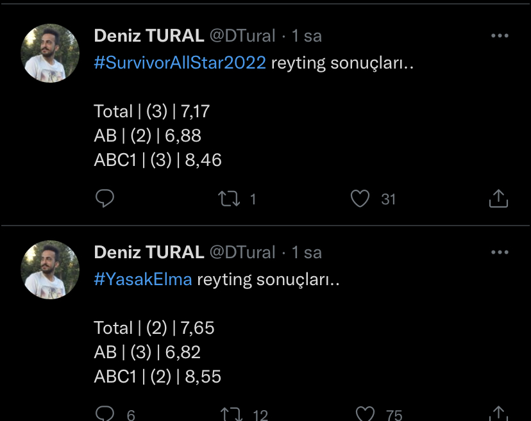Like the YasakElma ratings tweet
The width and height of the screenshot is (531, 421).
click(366, 414)
